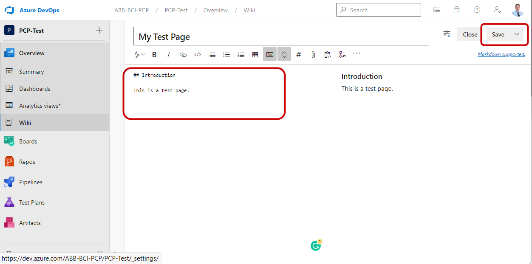Image resolution: width=532 pixels, height=264 pixels.
Task: Attach a file with the paperclip icon
Action: (x=313, y=54)
